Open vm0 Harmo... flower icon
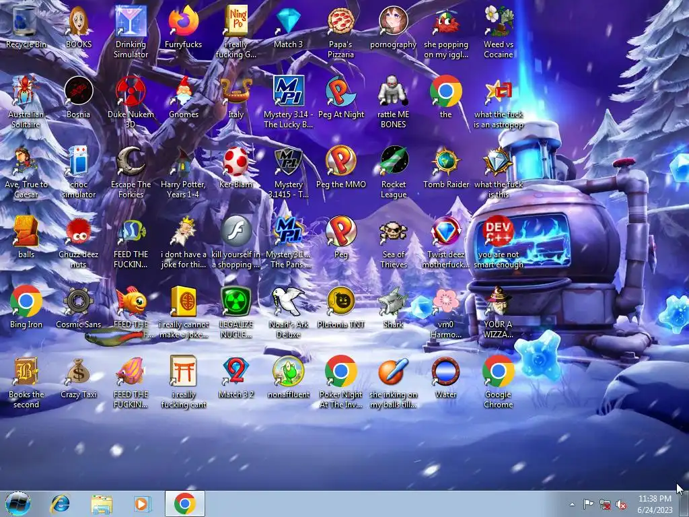The image size is (689, 517). click(x=445, y=312)
